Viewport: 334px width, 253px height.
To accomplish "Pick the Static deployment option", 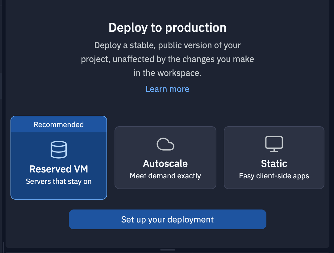I will pyautogui.click(x=274, y=158).
